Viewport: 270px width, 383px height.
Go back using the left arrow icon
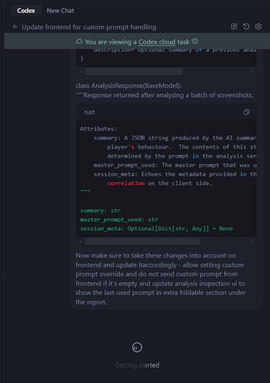point(15,27)
